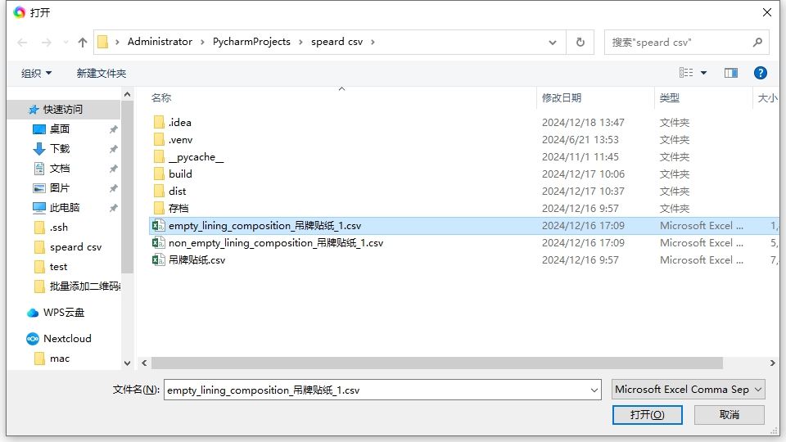Open the WPS云盘 cloud location

(x=63, y=313)
